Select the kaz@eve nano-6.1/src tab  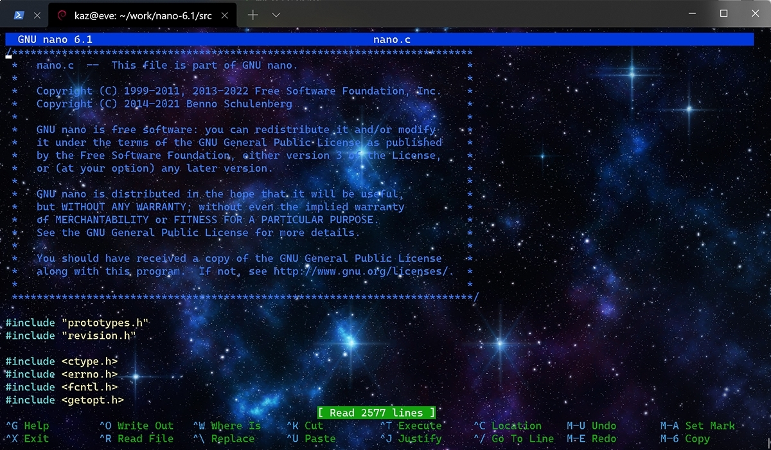(142, 15)
